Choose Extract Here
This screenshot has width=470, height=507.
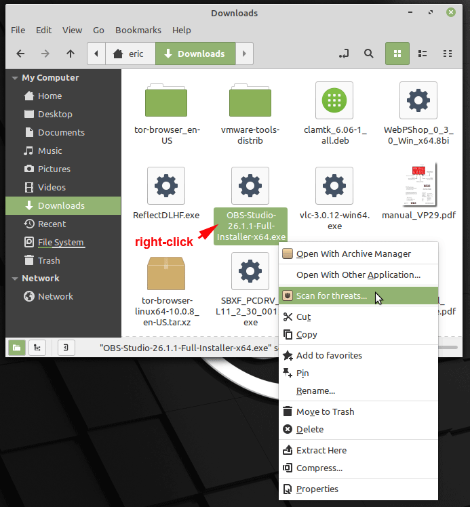[x=358, y=451]
